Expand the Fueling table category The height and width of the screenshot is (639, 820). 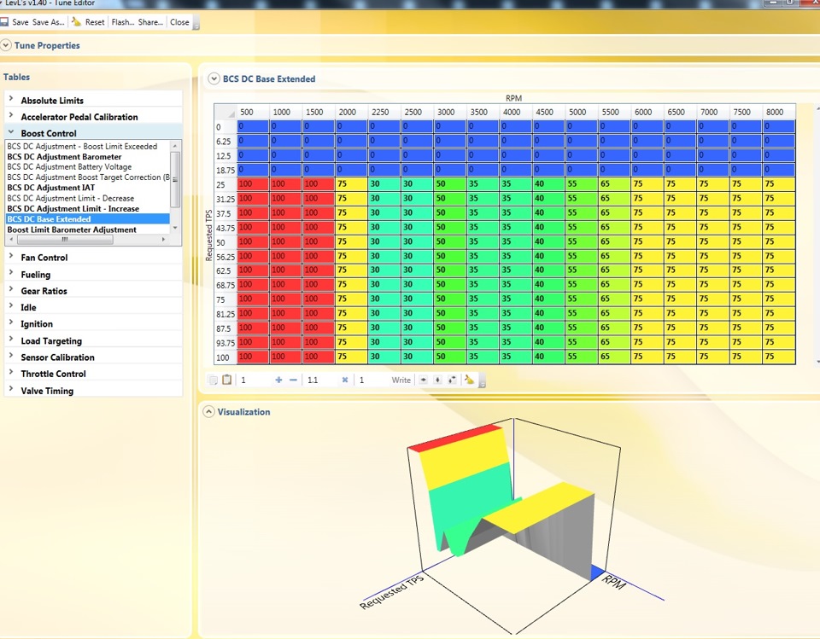point(35,275)
